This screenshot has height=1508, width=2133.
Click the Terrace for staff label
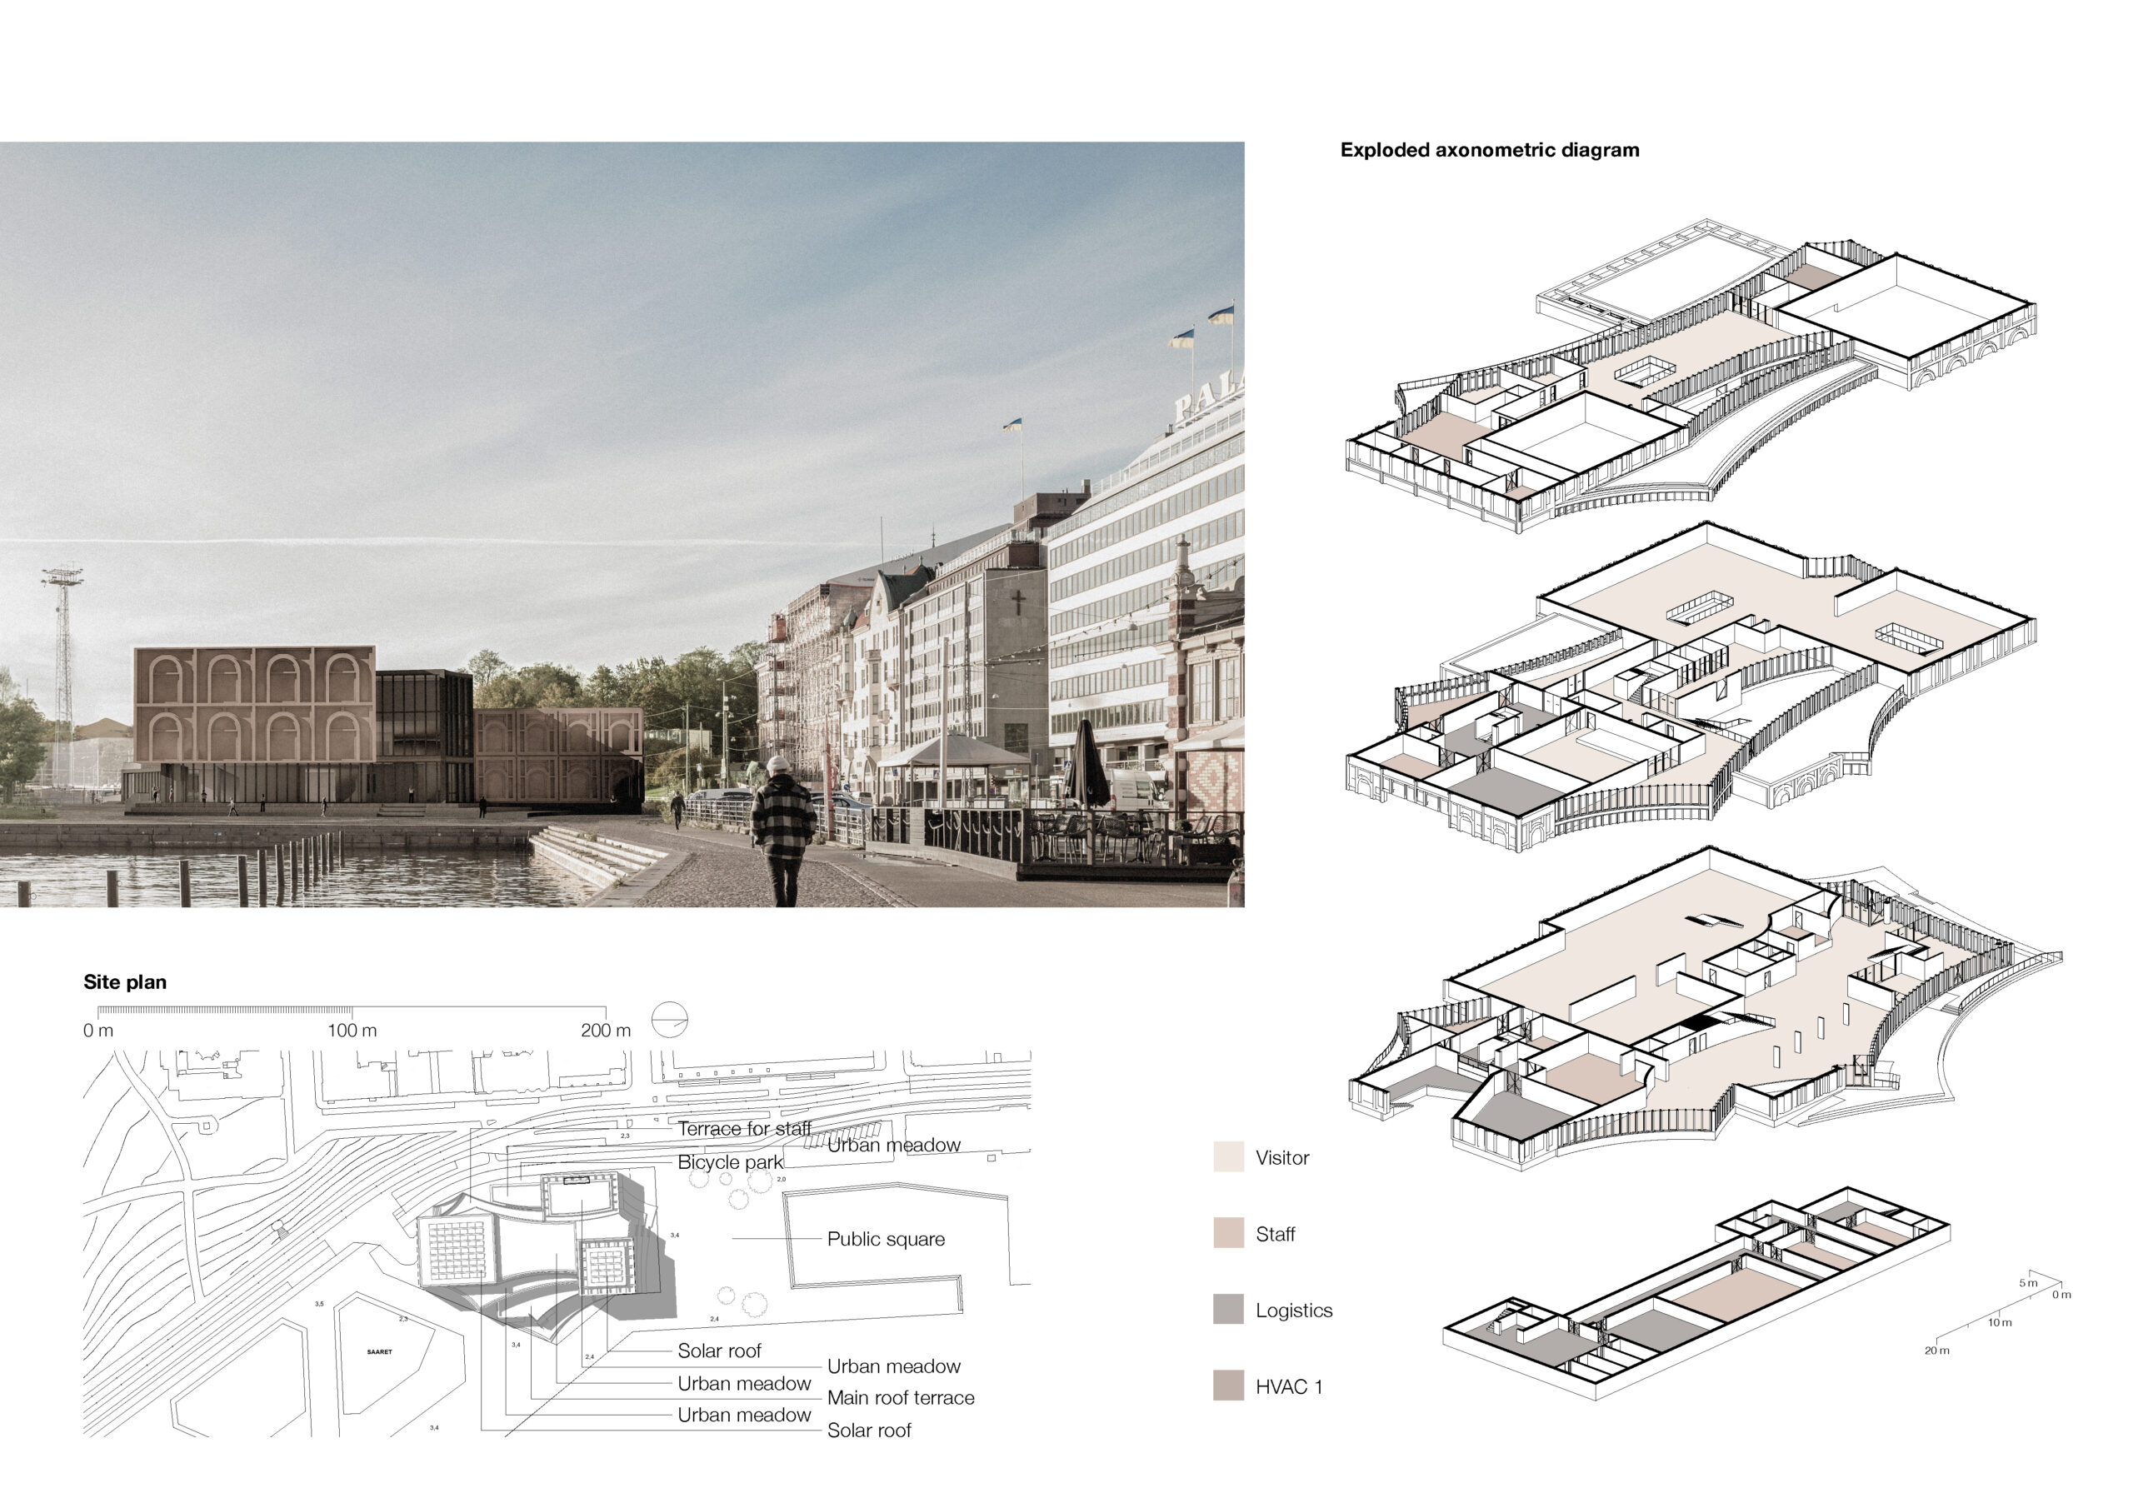pyautogui.click(x=744, y=1129)
